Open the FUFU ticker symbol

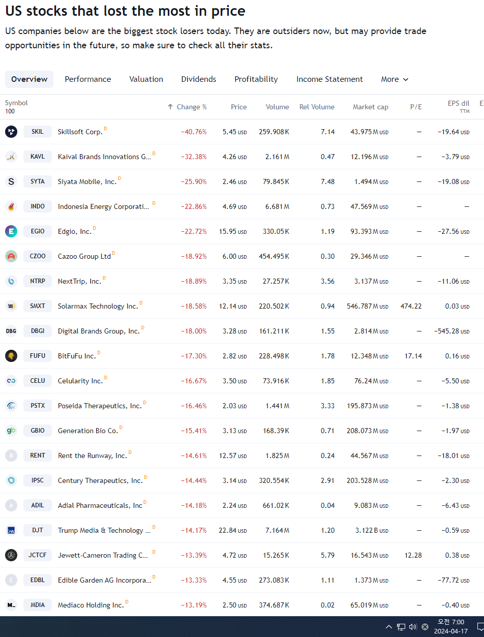pyautogui.click(x=38, y=356)
